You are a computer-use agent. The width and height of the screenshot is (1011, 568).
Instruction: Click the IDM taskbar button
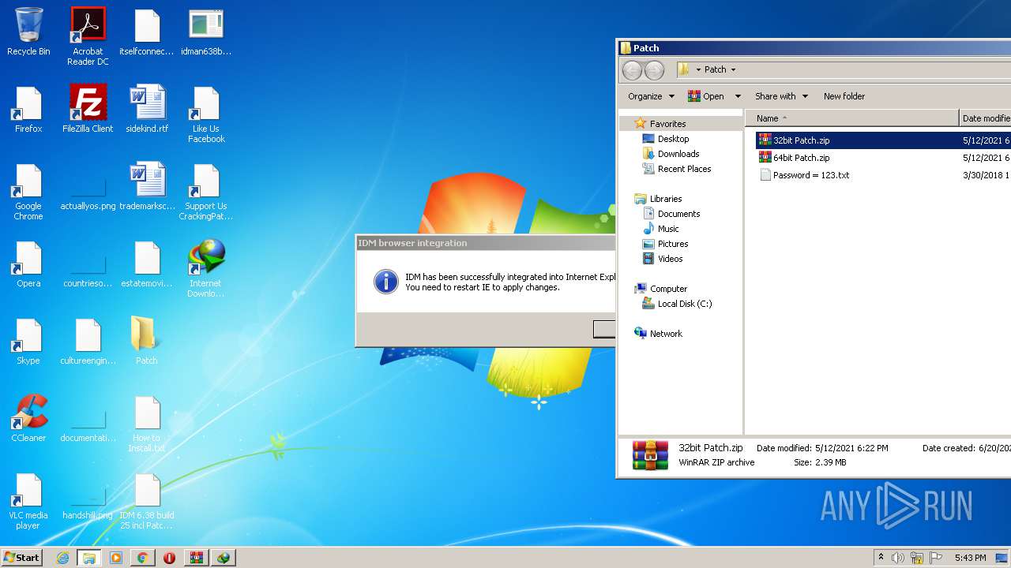[x=224, y=558]
